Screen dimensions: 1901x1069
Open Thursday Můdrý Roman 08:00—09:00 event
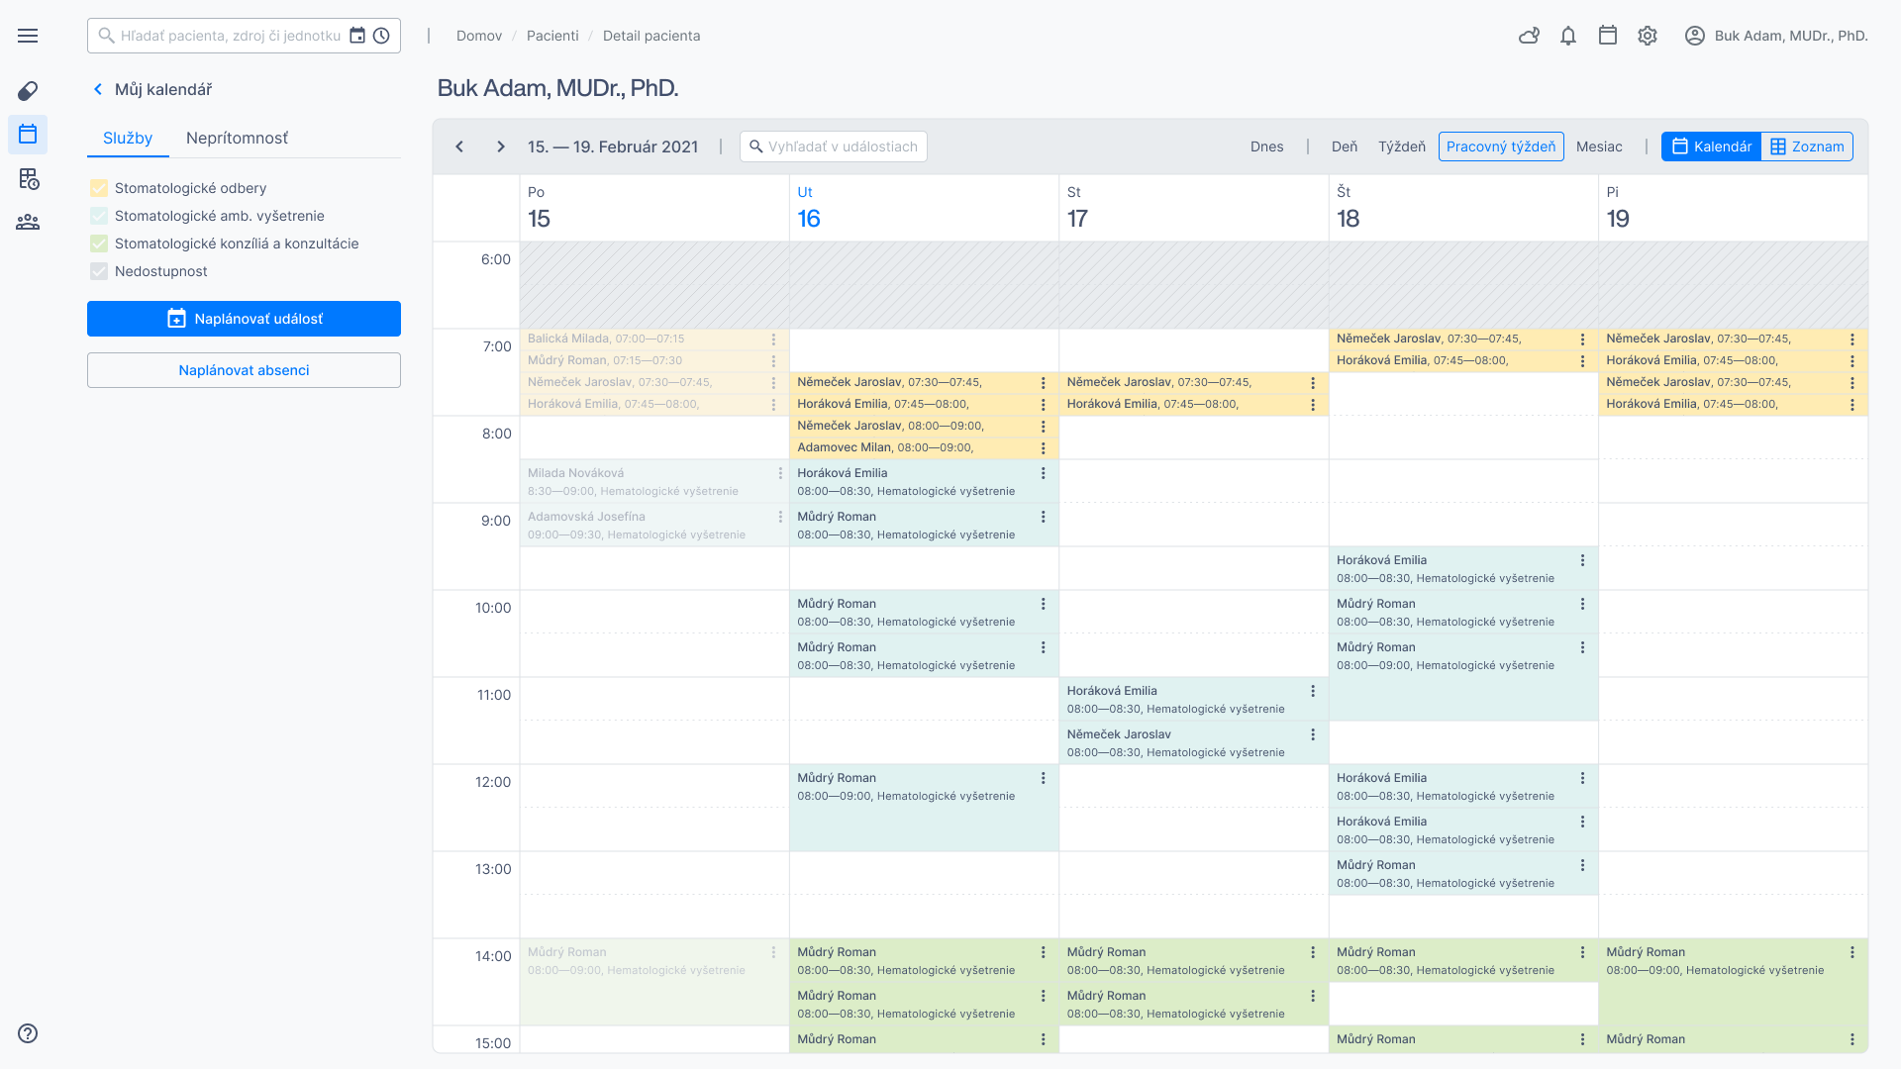click(1462, 678)
